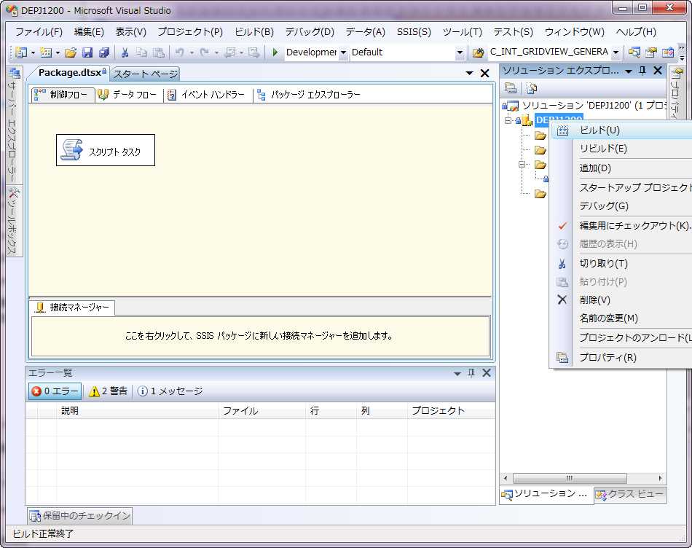
Task: Open the 保留中のチェックイン tab
Action: (80, 516)
